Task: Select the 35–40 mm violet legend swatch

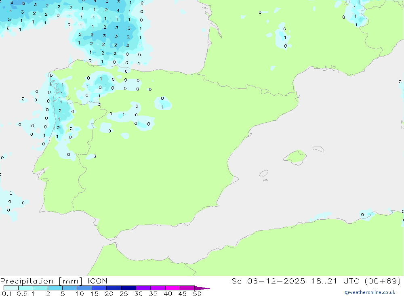Action: click(158, 288)
